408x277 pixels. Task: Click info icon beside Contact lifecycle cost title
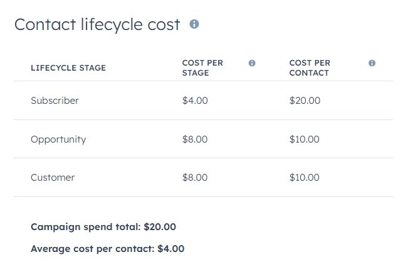(x=194, y=24)
